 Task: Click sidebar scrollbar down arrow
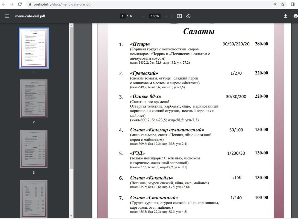pyautogui.click(x=71, y=216)
